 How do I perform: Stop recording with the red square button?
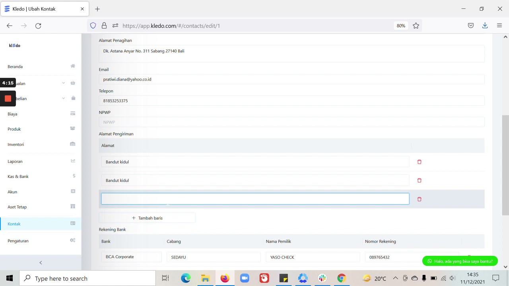(x=8, y=99)
